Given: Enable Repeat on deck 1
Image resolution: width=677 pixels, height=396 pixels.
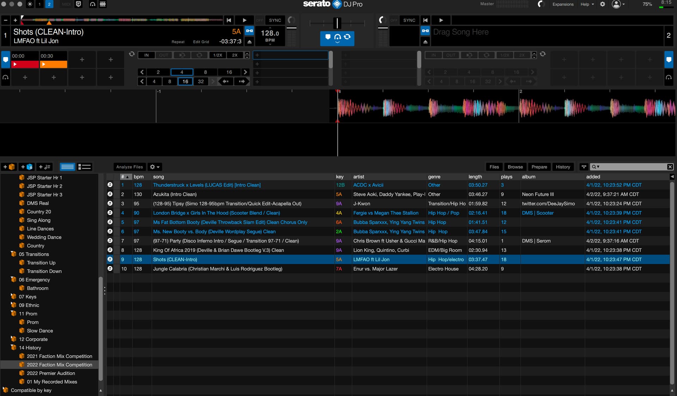Looking at the screenshot, I should click(x=178, y=42).
